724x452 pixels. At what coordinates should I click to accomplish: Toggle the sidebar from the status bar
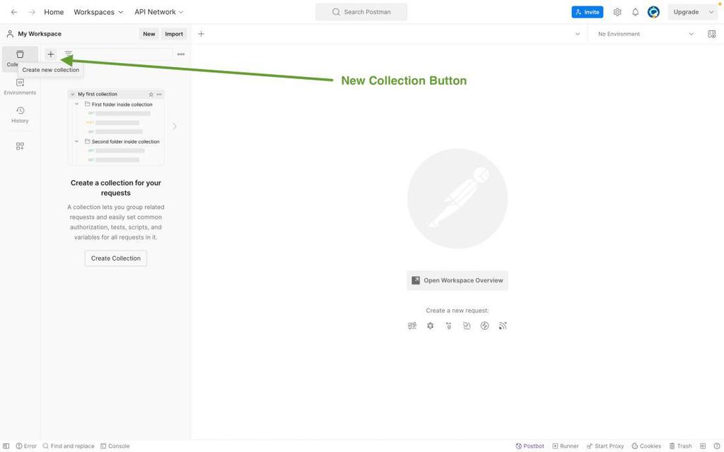click(x=6, y=446)
